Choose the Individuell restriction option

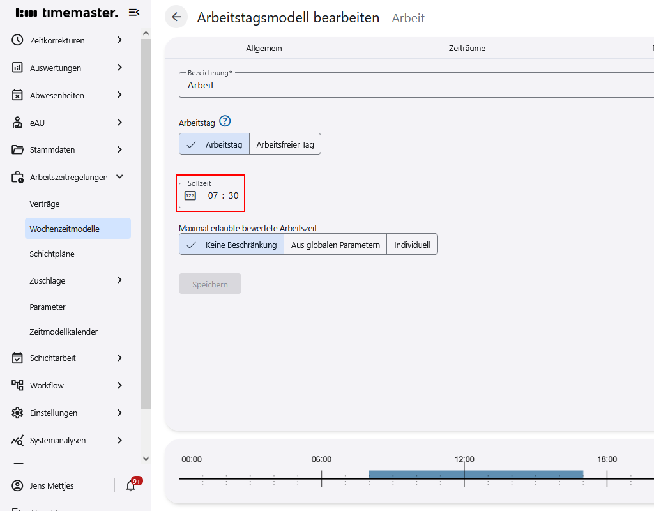tap(412, 245)
